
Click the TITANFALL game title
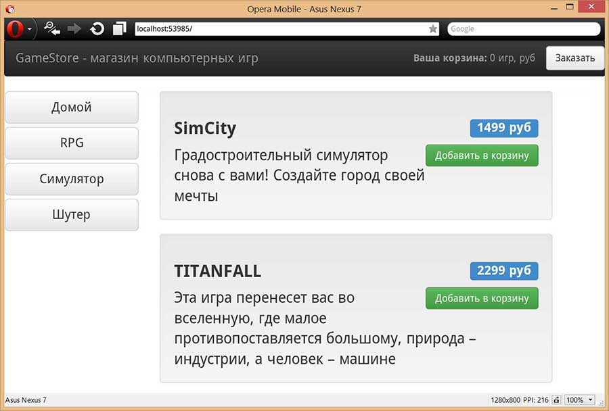[217, 271]
